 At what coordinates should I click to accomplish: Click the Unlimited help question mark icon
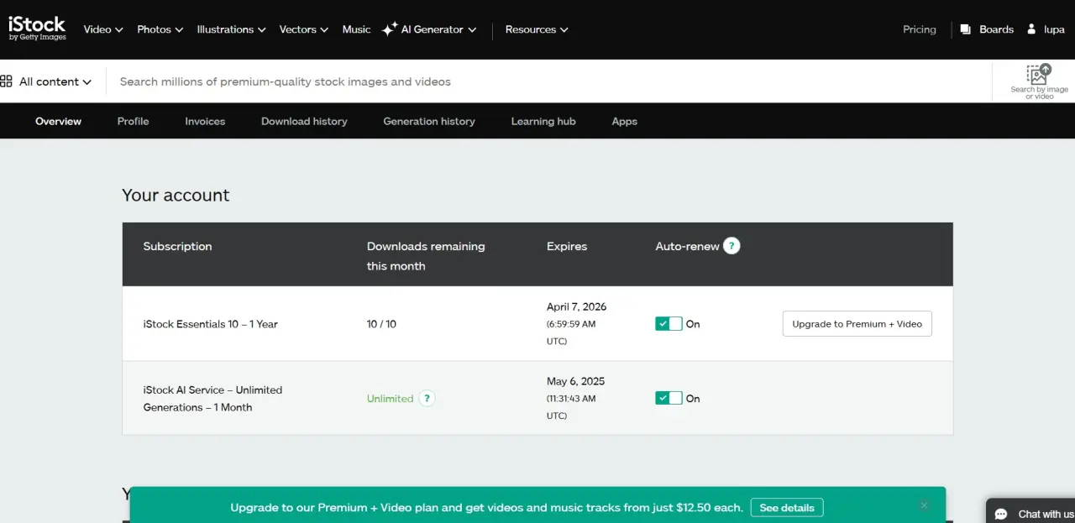(x=427, y=399)
